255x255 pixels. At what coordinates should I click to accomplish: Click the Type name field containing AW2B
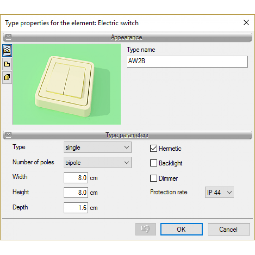click(187, 61)
